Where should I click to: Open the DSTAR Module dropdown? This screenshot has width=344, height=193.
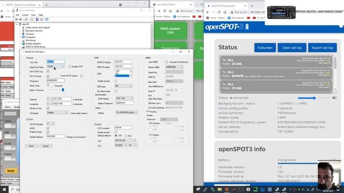coord(51,124)
